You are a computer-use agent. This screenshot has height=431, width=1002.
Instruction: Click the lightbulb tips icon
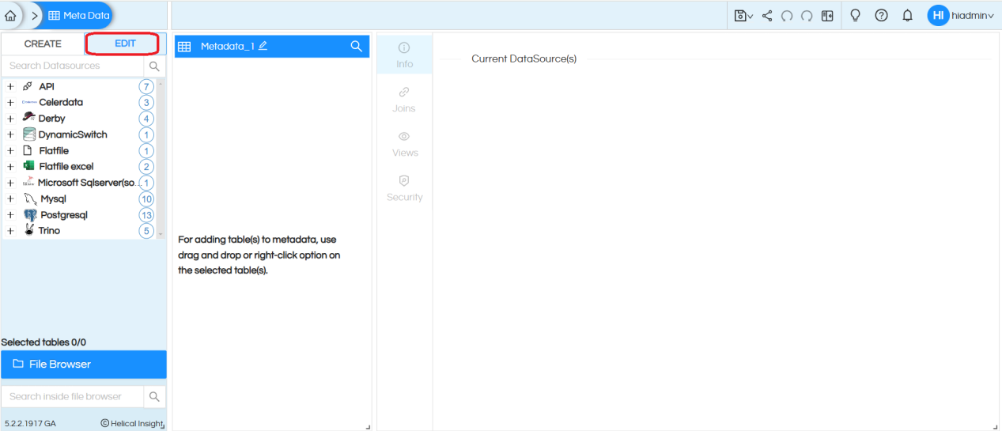(x=855, y=15)
